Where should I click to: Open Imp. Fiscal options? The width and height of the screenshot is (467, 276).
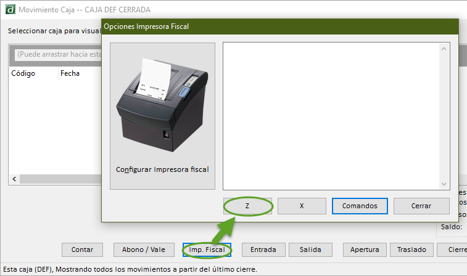coord(207,250)
